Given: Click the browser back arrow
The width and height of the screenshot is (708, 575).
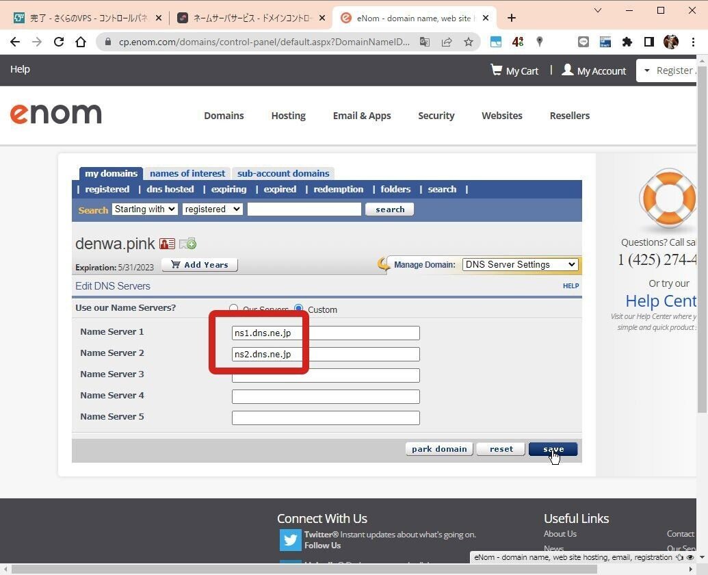Looking at the screenshot, I should pos(15,42).
